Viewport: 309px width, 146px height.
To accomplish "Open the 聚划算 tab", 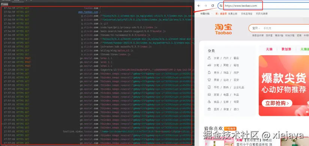I will tap(286, 49).
